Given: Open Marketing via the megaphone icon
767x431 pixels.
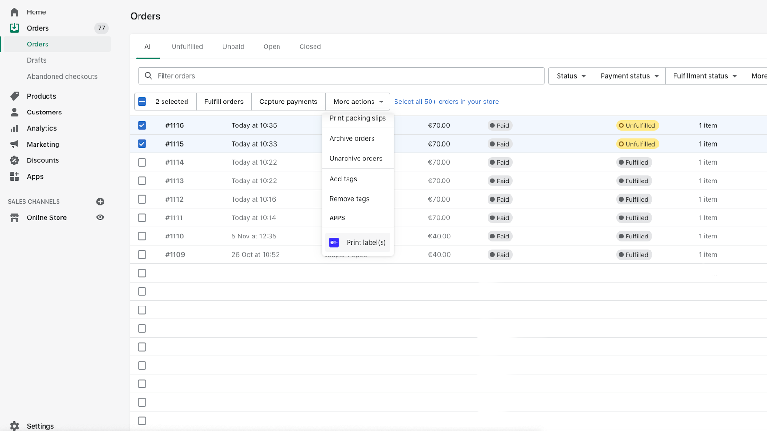Looking at the screenshot, I should [x=14, y=144].
